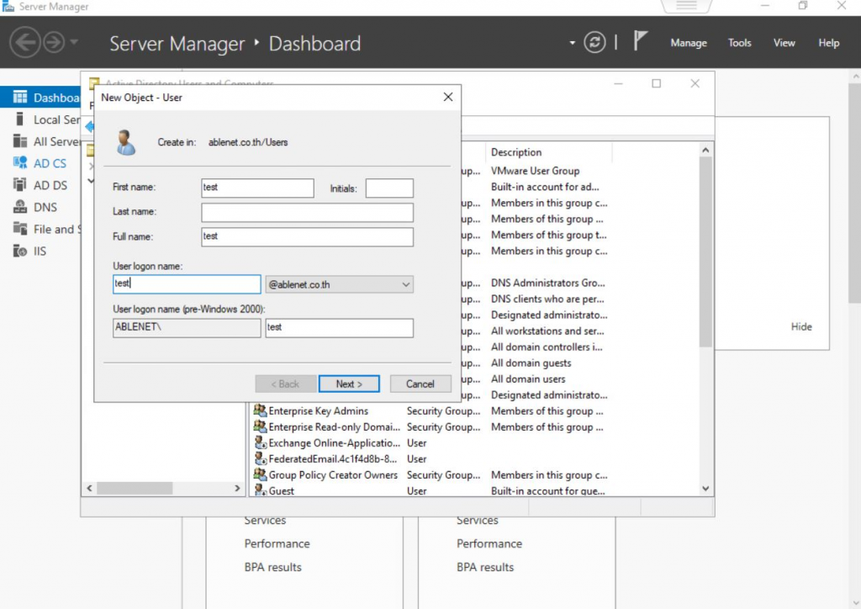Select the AD CS sidebar icon
The width and height of the screenshot is (861, 609).
[x=20, y=163]
